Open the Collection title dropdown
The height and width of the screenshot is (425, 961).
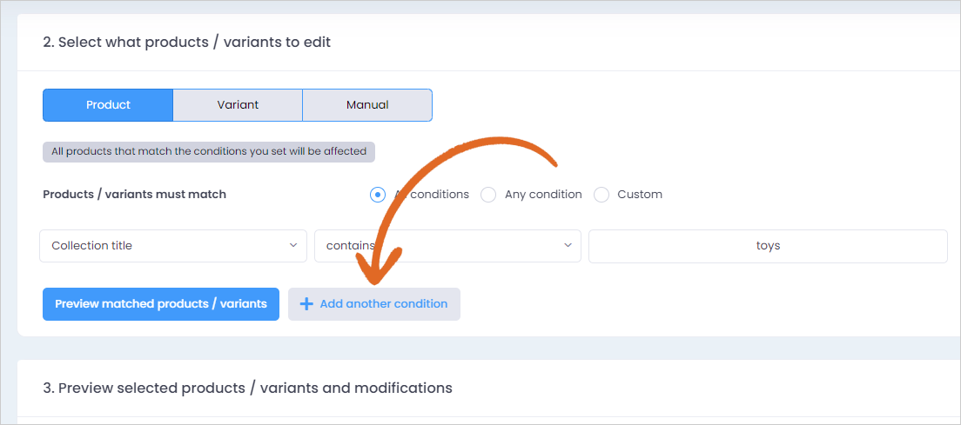tap(173, 246)
